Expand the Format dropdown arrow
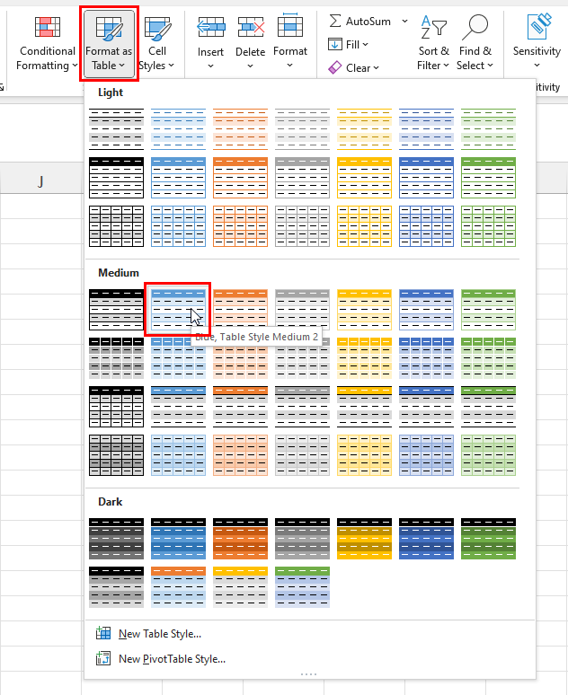This screenshot has width=568, height=695. tap(289, 66)
